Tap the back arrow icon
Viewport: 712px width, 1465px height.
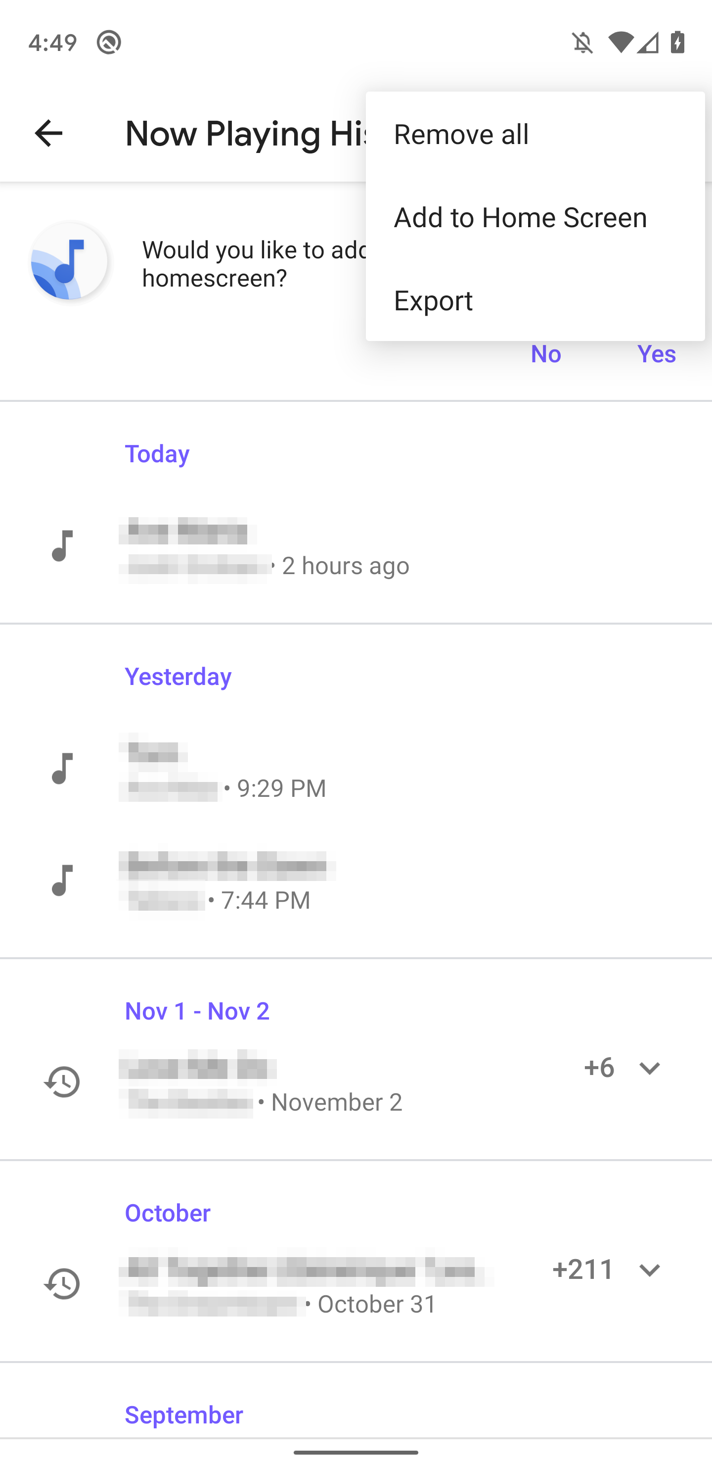pos(48,134)
